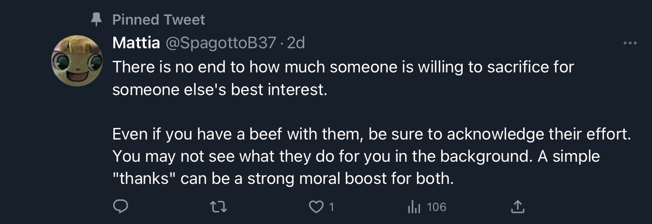
Task: Click the line starting "Even if you have"
Action: coord(372,134)
